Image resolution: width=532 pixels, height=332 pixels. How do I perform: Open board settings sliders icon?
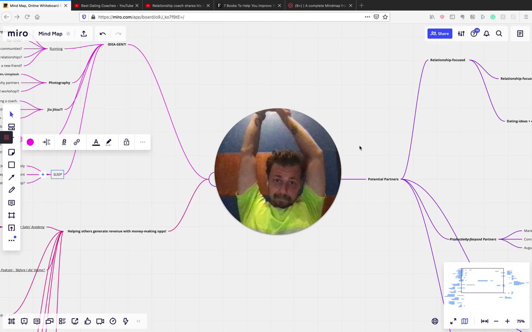tap(461, 34)
